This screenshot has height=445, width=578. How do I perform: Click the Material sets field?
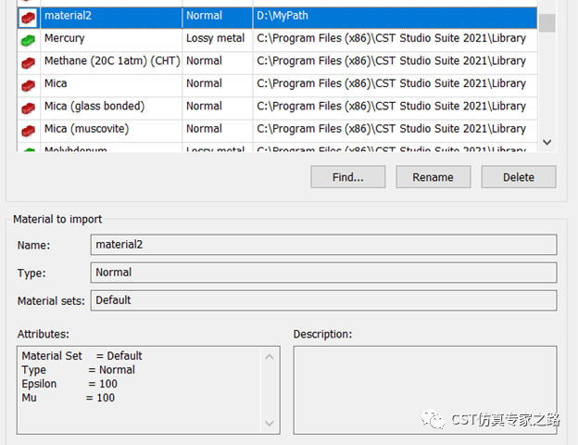pos(323,300)
